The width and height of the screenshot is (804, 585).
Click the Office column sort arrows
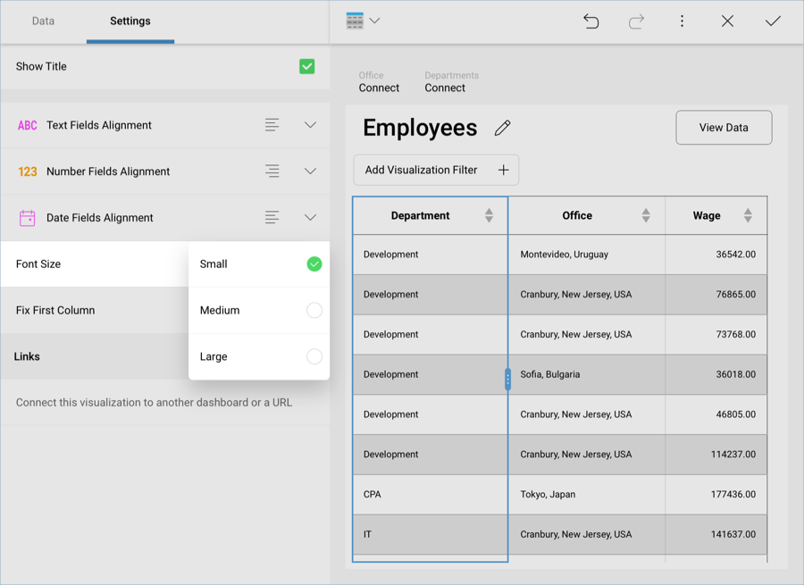coord(645,216)
